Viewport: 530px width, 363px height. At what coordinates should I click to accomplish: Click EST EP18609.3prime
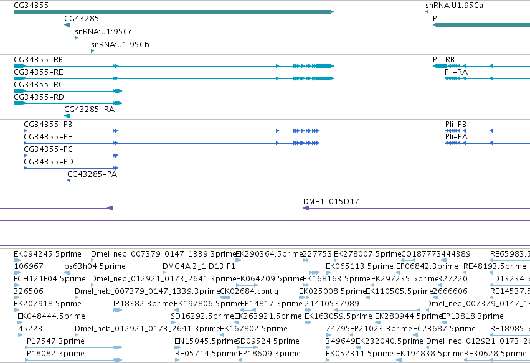[270, 354]
